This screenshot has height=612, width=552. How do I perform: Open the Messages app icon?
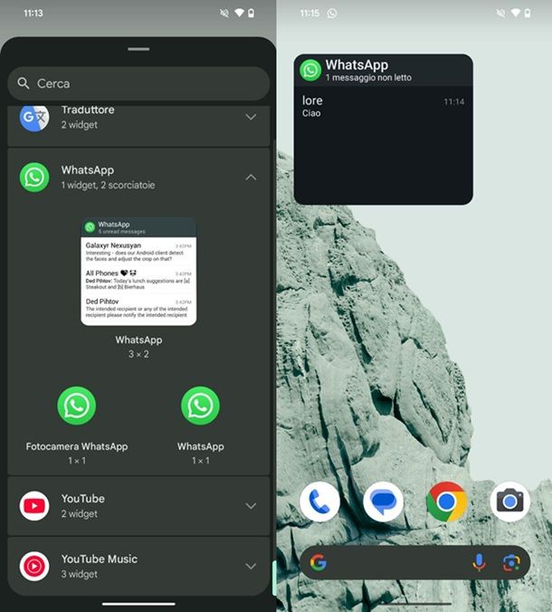[383, 502]
